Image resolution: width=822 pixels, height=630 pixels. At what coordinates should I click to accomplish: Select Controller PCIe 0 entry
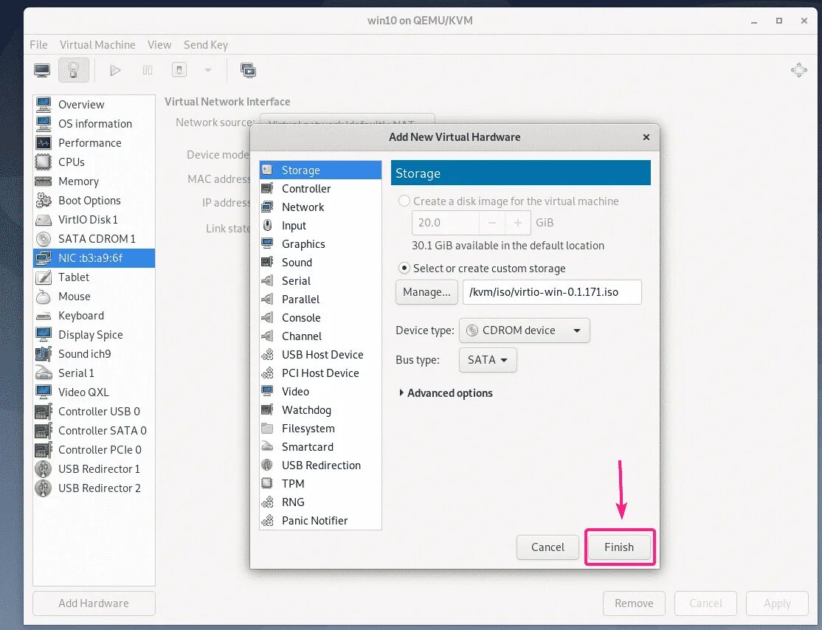pyautogui.click(x=94, y=450)
